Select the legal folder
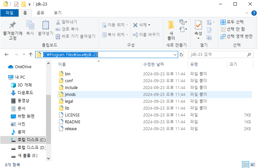This screenshot has width=258, height=168. tap(155, 101)
